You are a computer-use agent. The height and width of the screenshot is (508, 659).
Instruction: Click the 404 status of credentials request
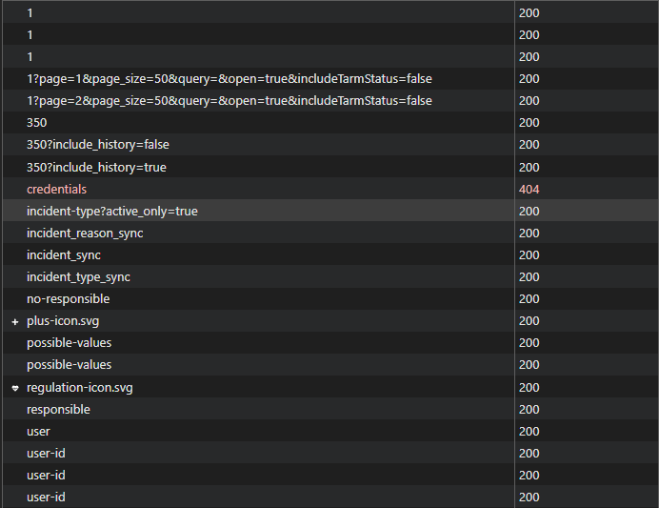pyautogui.click(x=529, y=190)
